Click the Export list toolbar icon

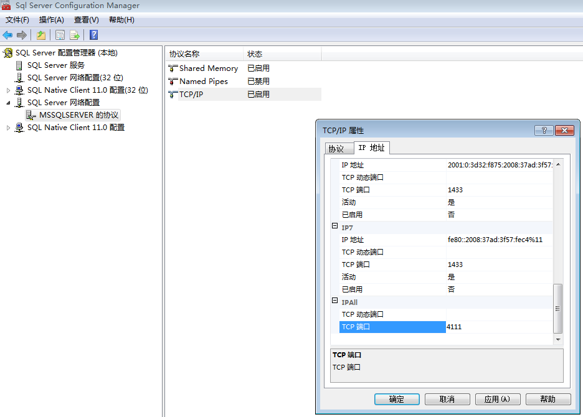click(75, 35)
